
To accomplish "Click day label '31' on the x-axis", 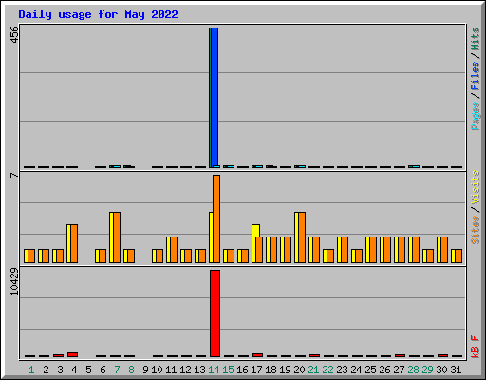I will pos(456,370).
